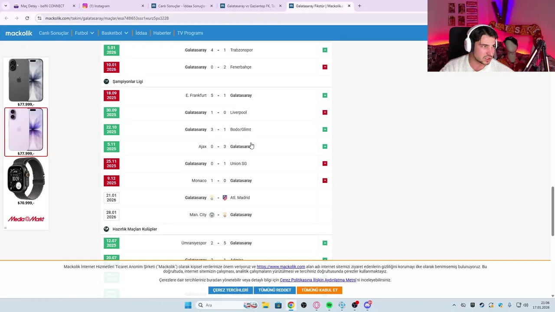Click the Atl. Madrid club crest
The image size is (555, 312).
(225, 198)
